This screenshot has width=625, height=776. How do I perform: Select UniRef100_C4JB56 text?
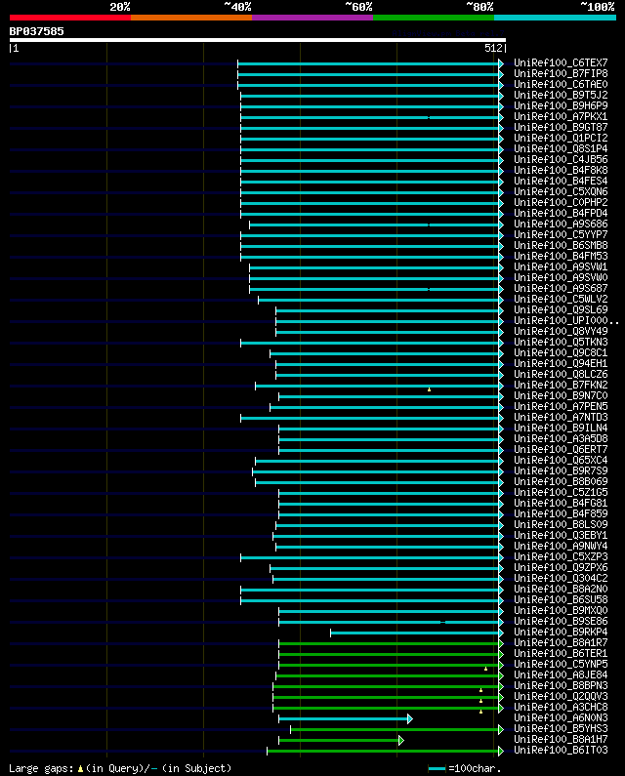click(561, 159)
